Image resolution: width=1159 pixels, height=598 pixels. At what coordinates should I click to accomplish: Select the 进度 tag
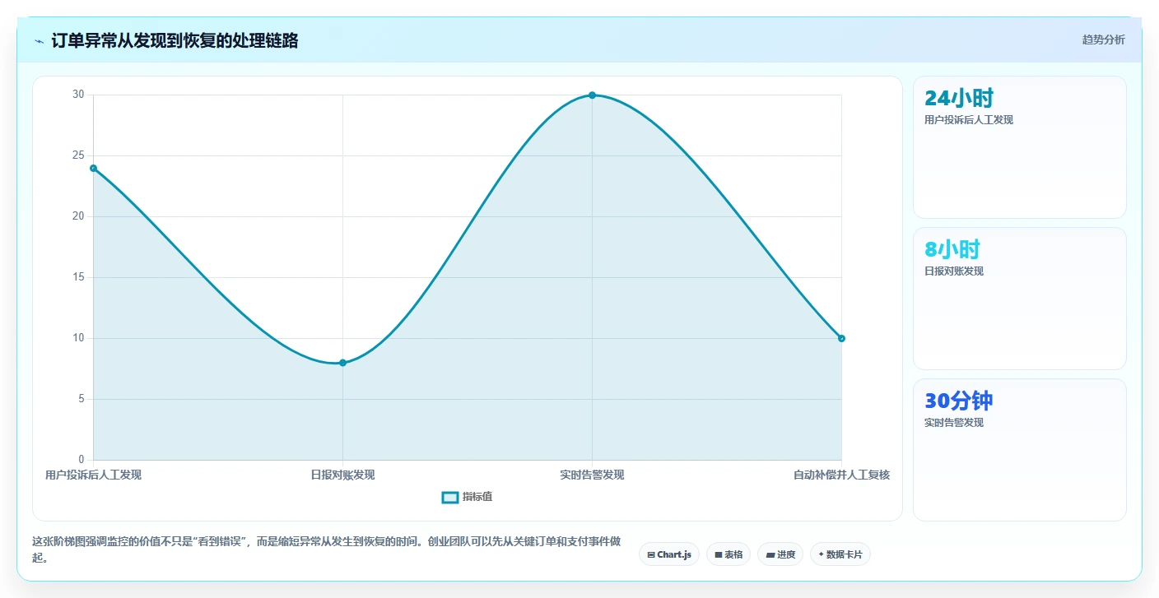(x=780, y=554)
